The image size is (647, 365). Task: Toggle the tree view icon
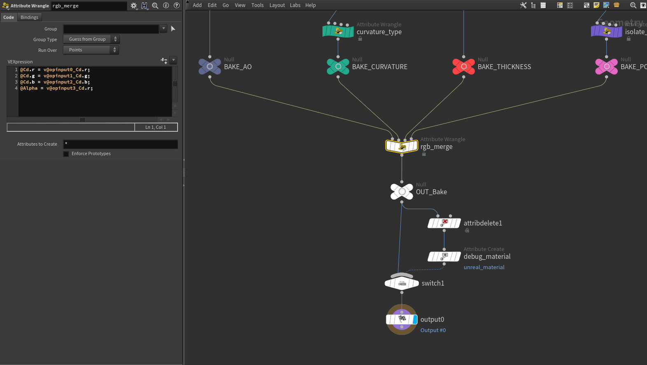[x=533, y=5]
